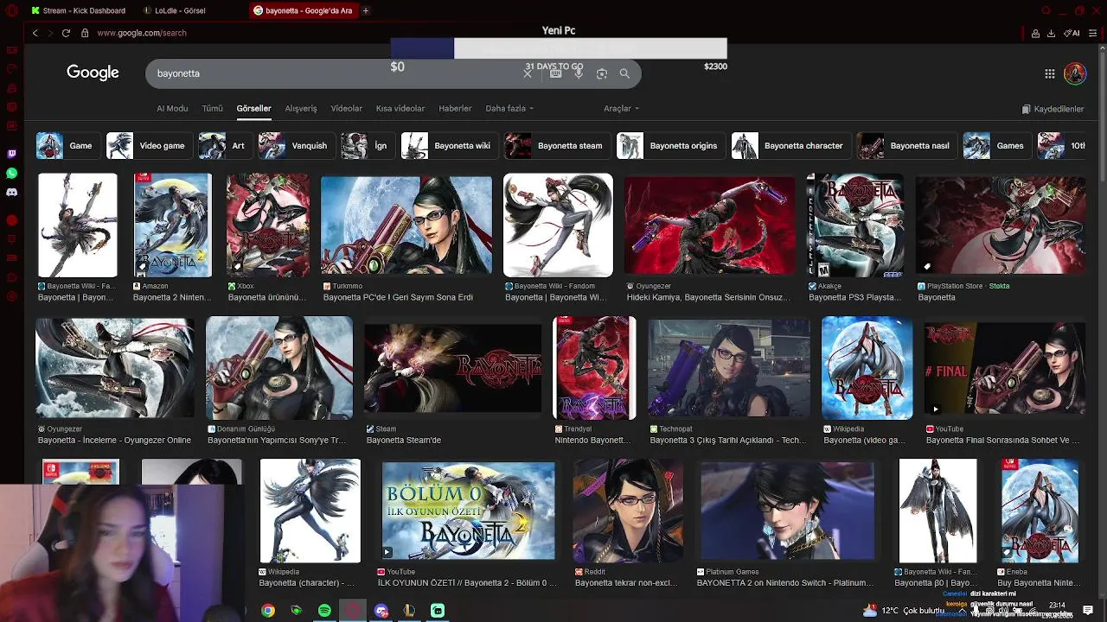Launch Chrome from the taskbar

268,611
